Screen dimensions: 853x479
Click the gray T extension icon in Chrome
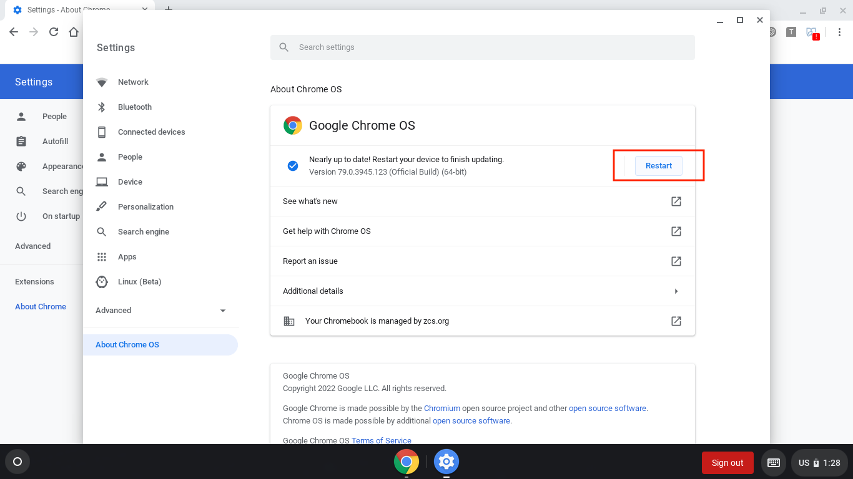tap(791, 32)
